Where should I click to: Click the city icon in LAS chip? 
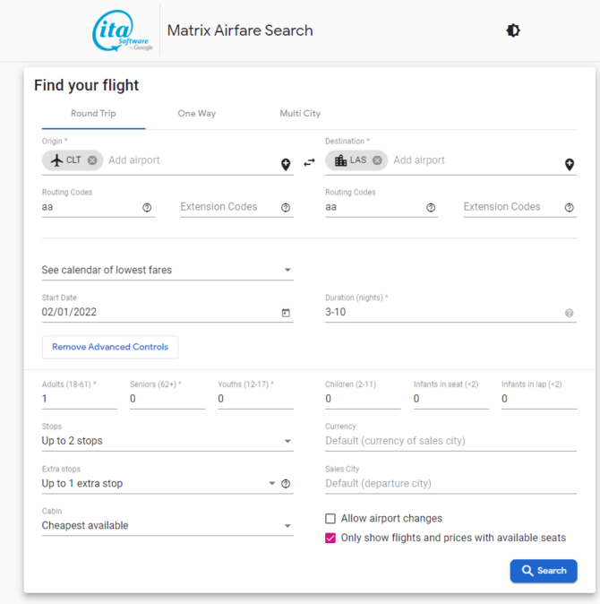[340, 160]
